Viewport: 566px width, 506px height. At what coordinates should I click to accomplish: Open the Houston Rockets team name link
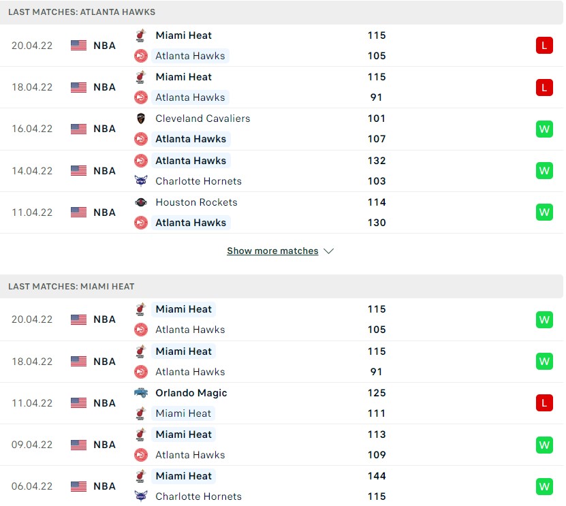coord(196,202)
